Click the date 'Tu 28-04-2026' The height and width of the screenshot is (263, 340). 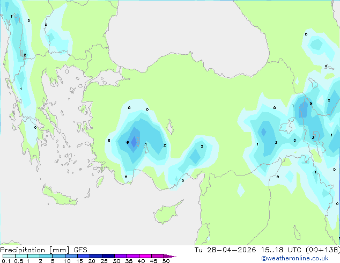click(x=225, y=250)
